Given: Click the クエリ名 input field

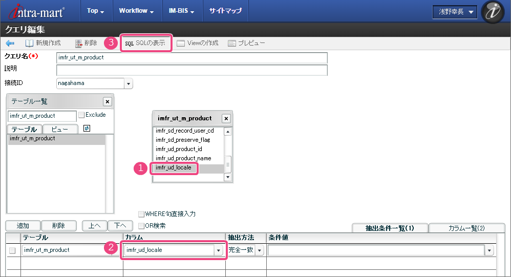Looking at the screenshot, I should coord(191,58).
